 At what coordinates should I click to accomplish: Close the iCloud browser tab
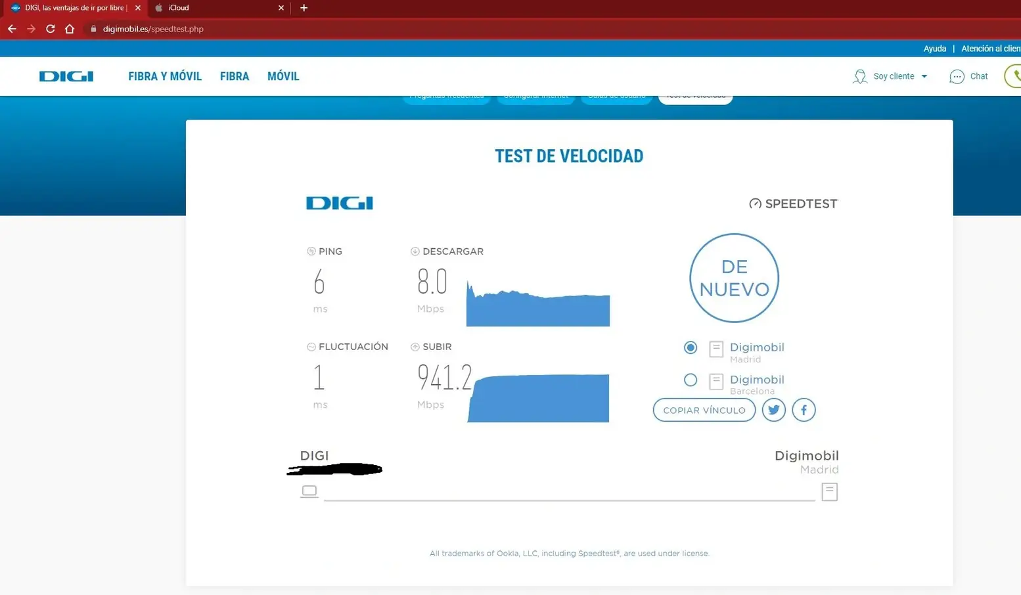[281, 8]
